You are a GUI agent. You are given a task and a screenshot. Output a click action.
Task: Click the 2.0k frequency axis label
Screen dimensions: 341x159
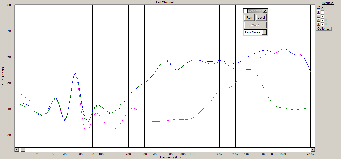pos(219,154)
